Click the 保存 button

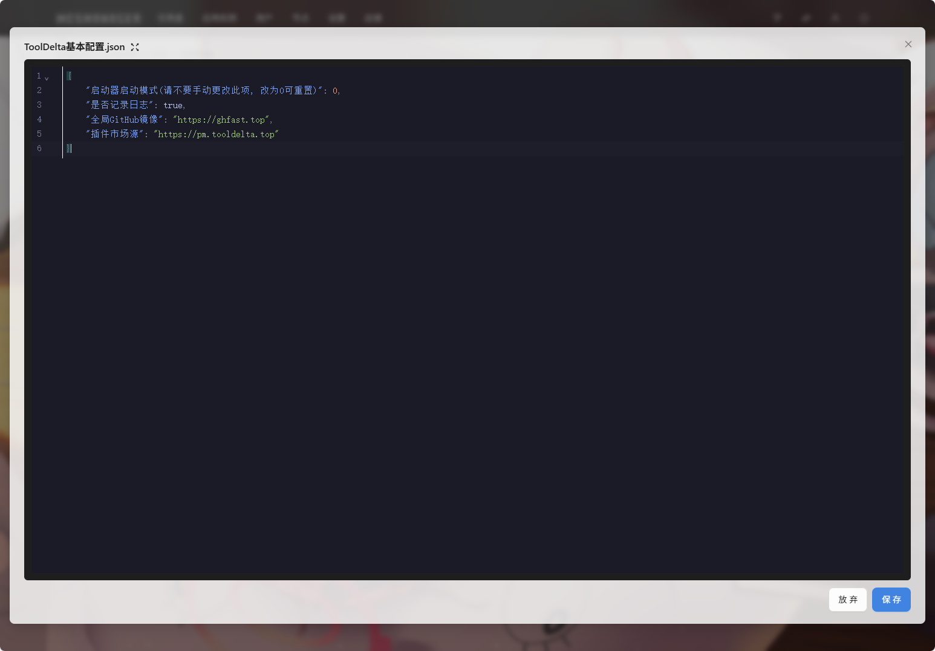(891, 600)
